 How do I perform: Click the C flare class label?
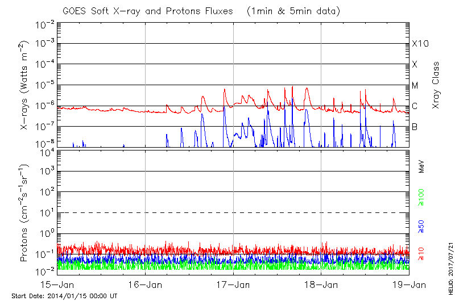tap(415, 106)
